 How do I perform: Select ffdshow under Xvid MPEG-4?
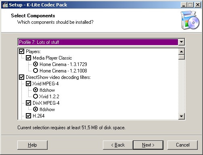point(36,90)
